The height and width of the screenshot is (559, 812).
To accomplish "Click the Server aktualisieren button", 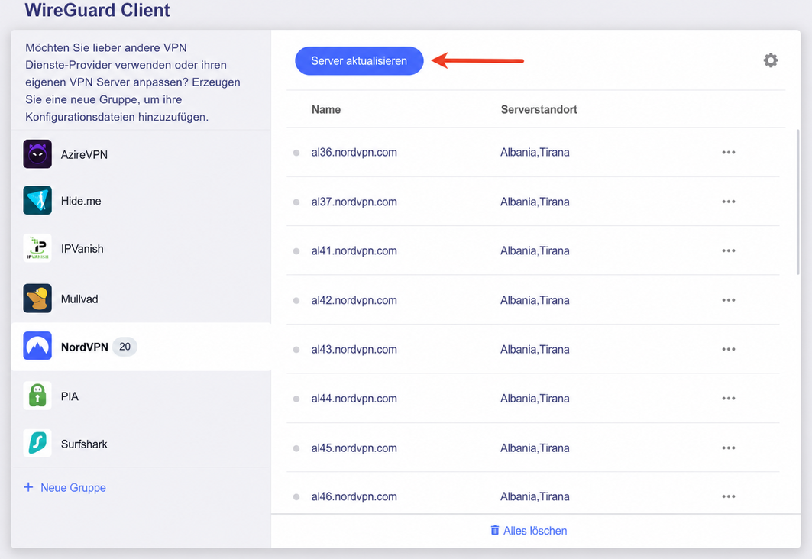I will coord(359,60).
